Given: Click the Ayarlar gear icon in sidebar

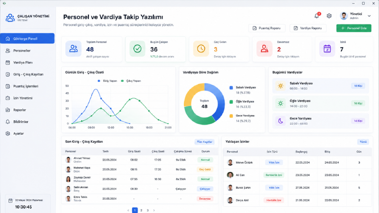Looking at the screenshot, I should pos(8,133).
